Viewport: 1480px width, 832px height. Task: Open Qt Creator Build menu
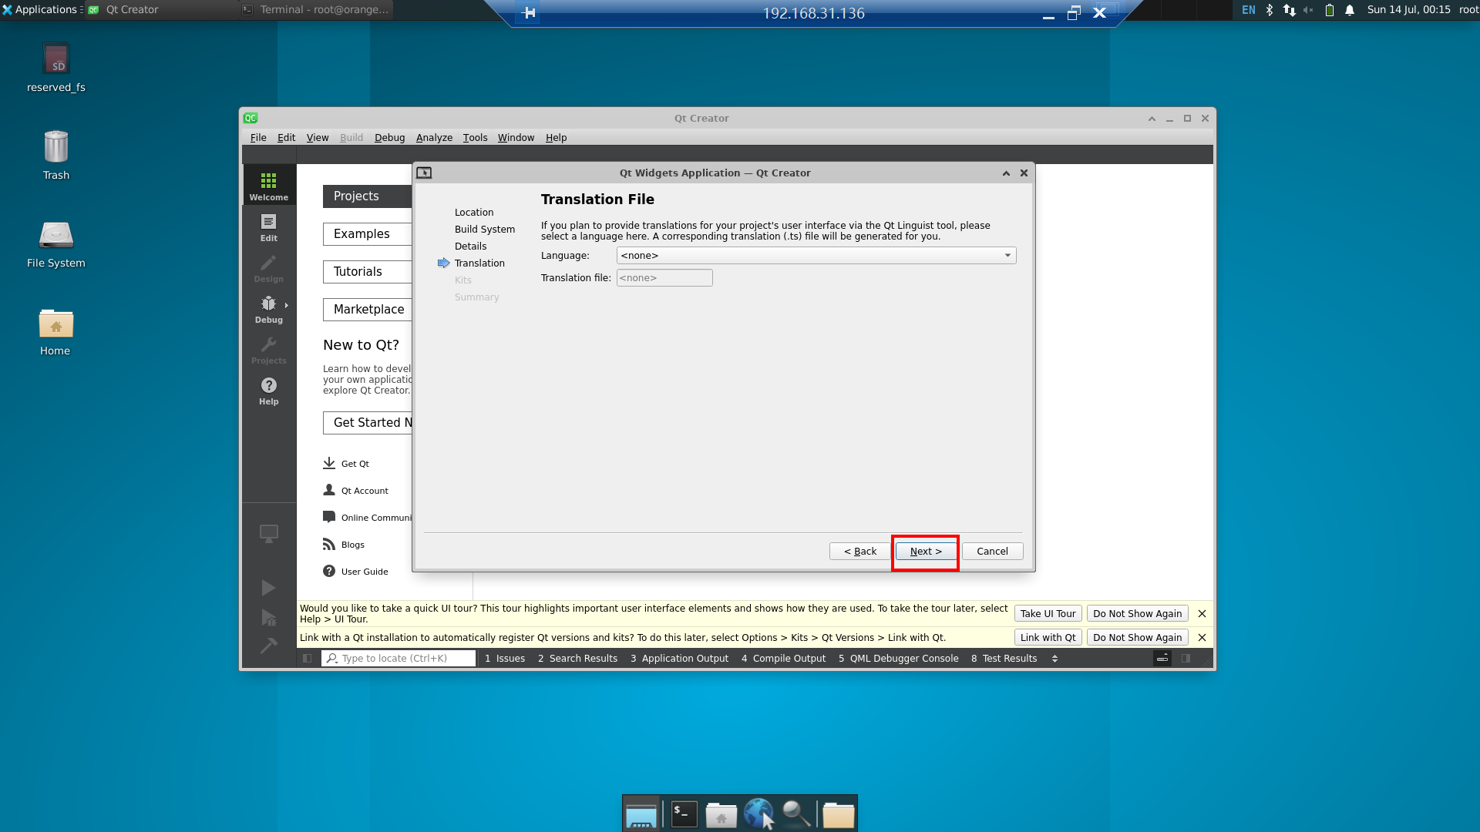[351, 137]
